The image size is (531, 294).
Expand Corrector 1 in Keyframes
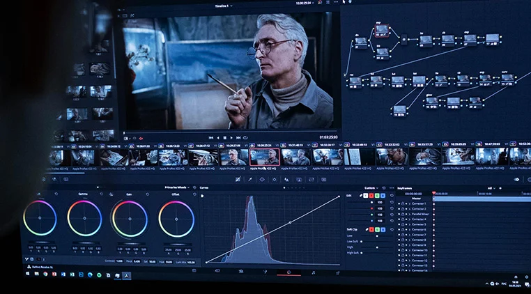pyautogui.click(x=410, y=203)
